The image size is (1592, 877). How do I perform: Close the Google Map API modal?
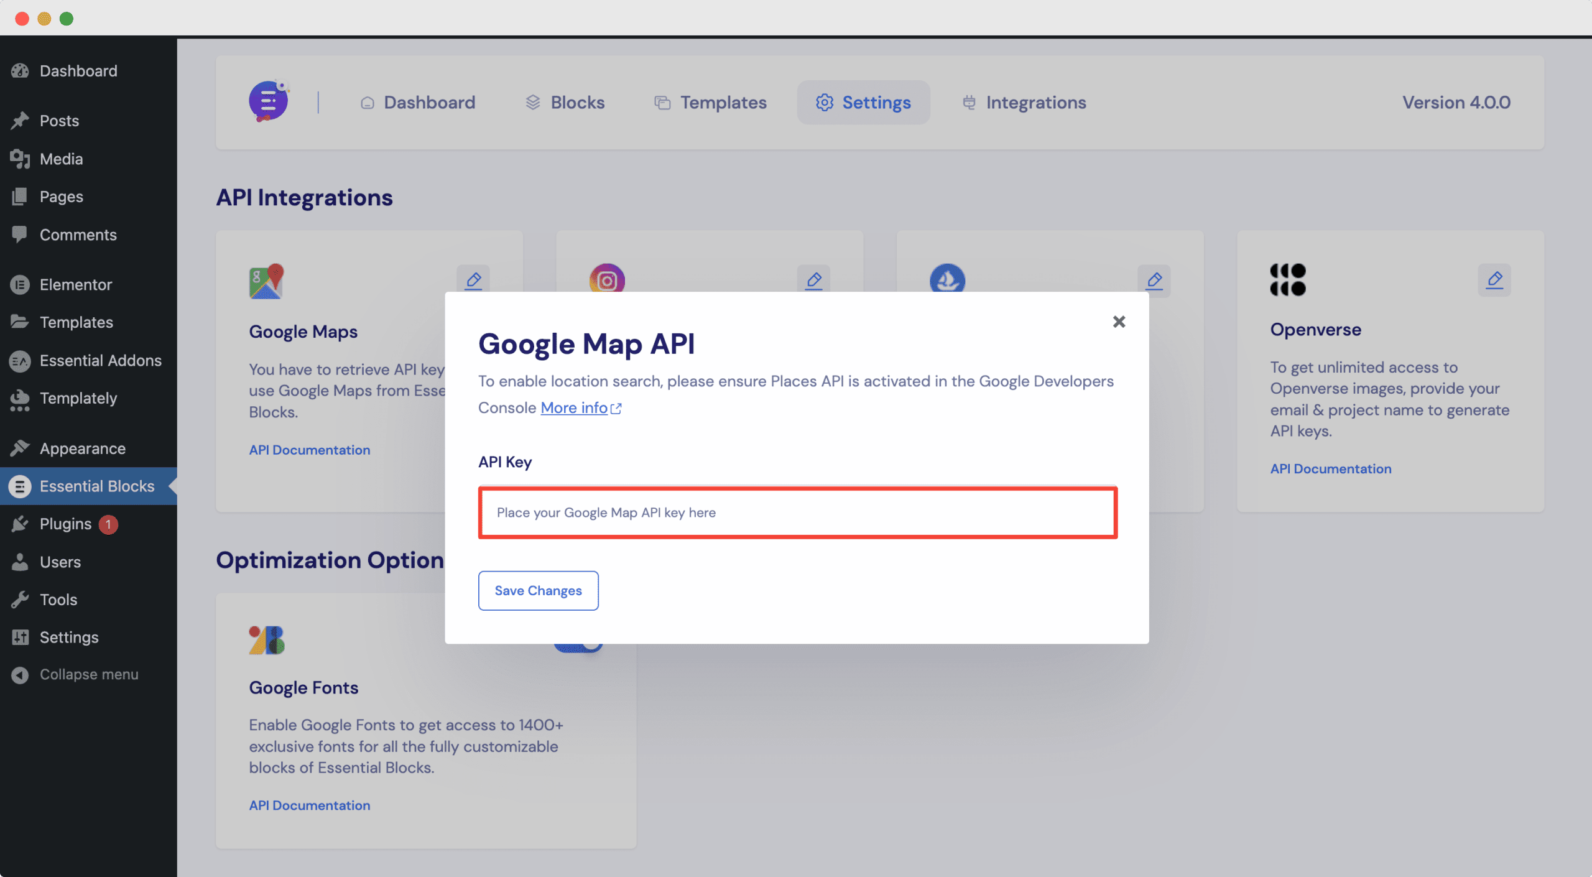(x=1119, y=322)
